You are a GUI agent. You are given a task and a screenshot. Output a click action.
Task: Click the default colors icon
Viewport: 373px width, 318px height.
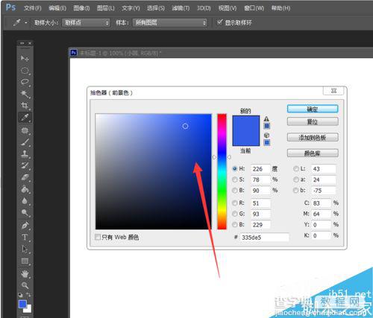tap(20, 295)
